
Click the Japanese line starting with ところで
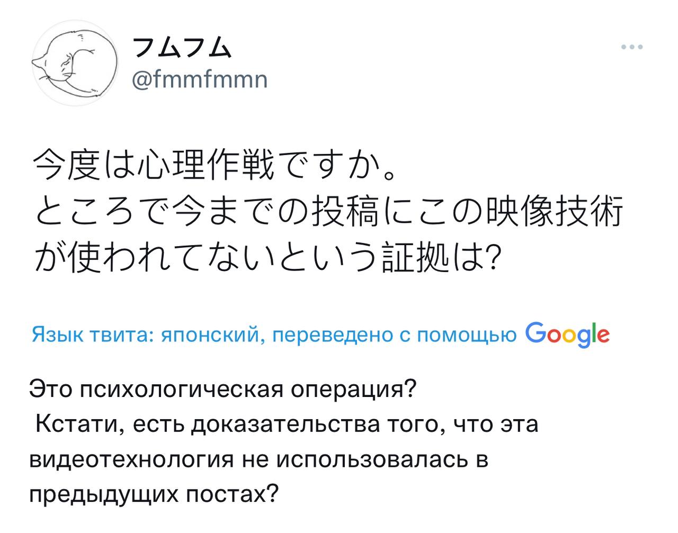[329, 212]
